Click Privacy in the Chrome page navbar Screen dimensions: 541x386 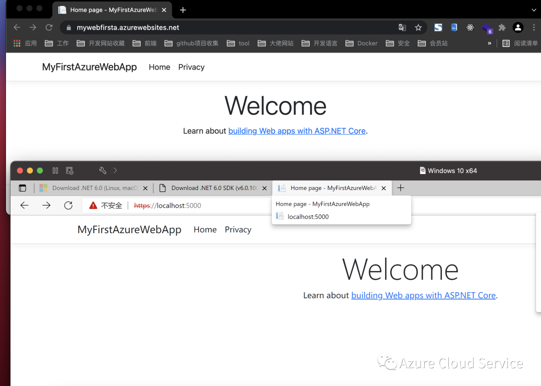pos(191,67)
